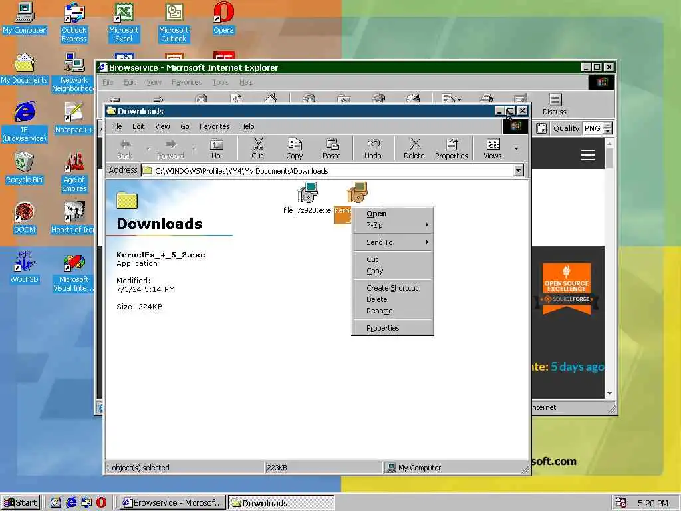Click Cut scissors toolbar button
The width and height of the screenshot is (681, 511).
(257, 148)
